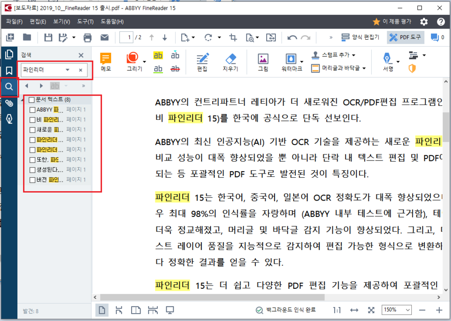Collapse 문서 텍스트 tree node
This screenshot has width=451, height=321.
pos(23,100)
